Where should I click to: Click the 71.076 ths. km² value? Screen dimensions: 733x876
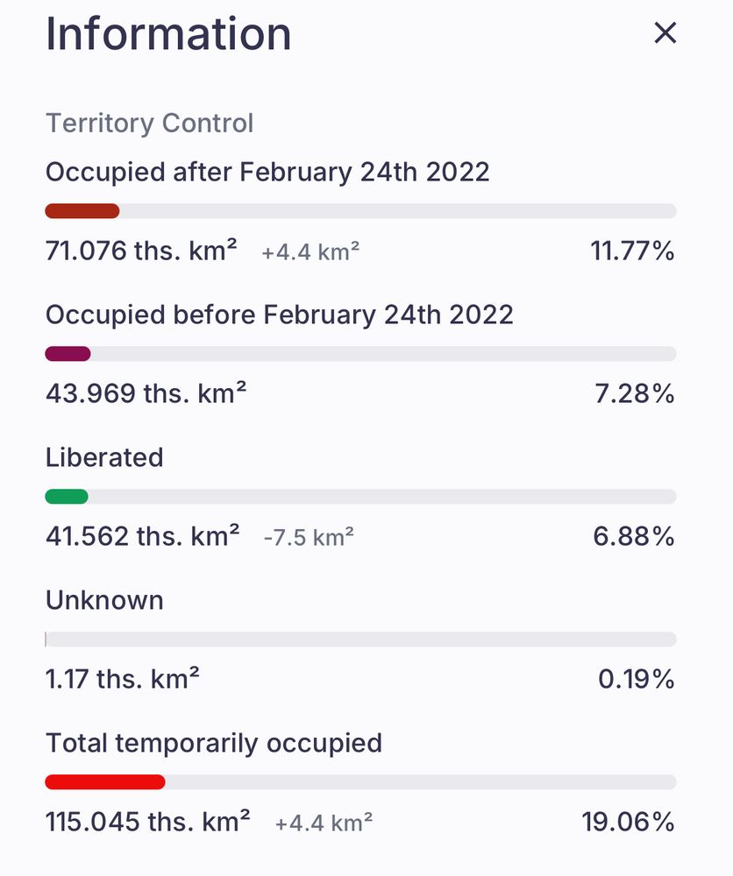[141, 251]
